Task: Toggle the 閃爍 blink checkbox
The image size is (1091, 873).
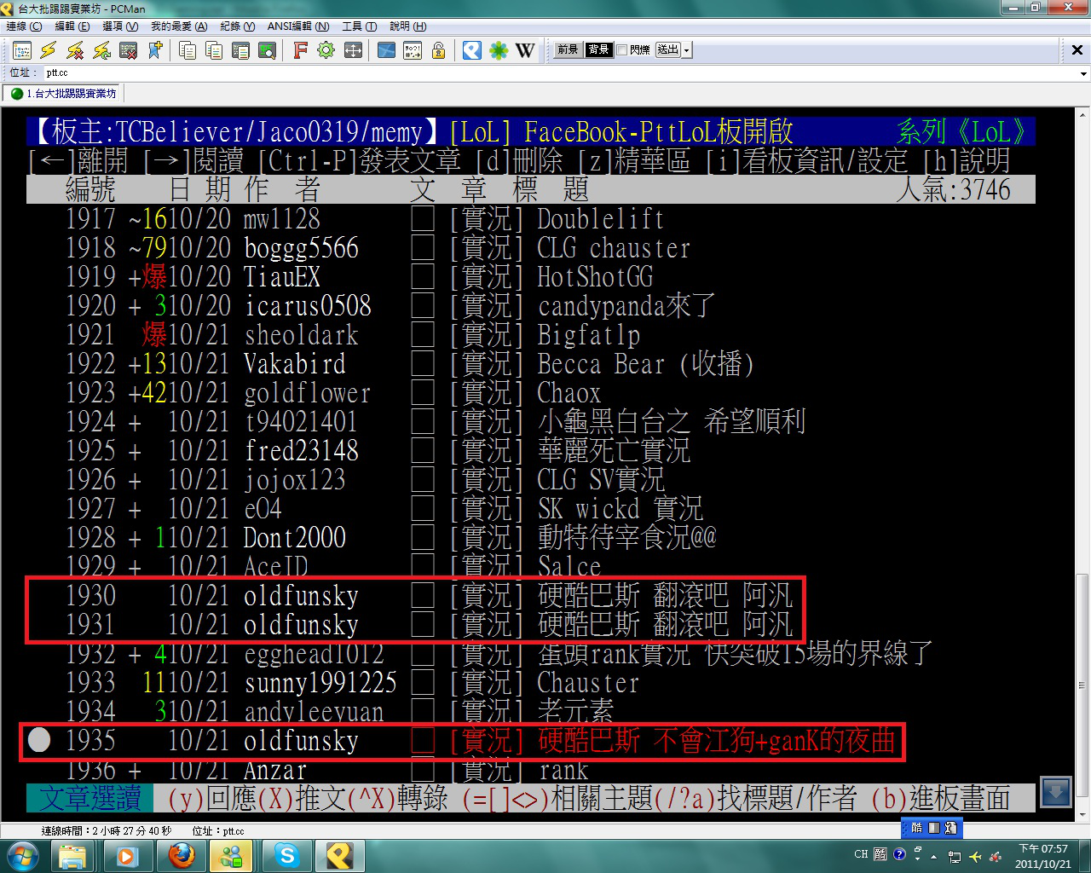Action: [x=622, y=50]
